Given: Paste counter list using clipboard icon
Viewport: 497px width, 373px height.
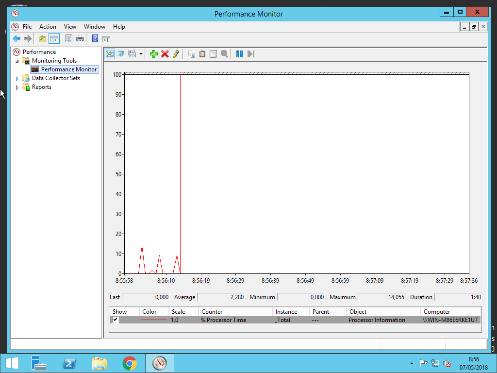Looking at the screenshot, I should (202, 54).
